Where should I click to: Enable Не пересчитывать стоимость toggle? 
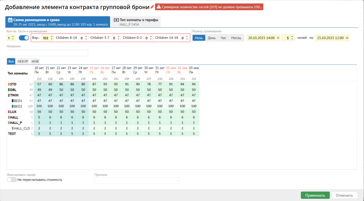(12, 180)
